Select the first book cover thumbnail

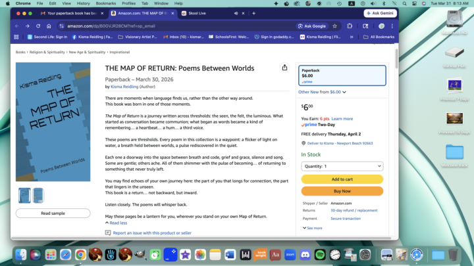point(24,196)
